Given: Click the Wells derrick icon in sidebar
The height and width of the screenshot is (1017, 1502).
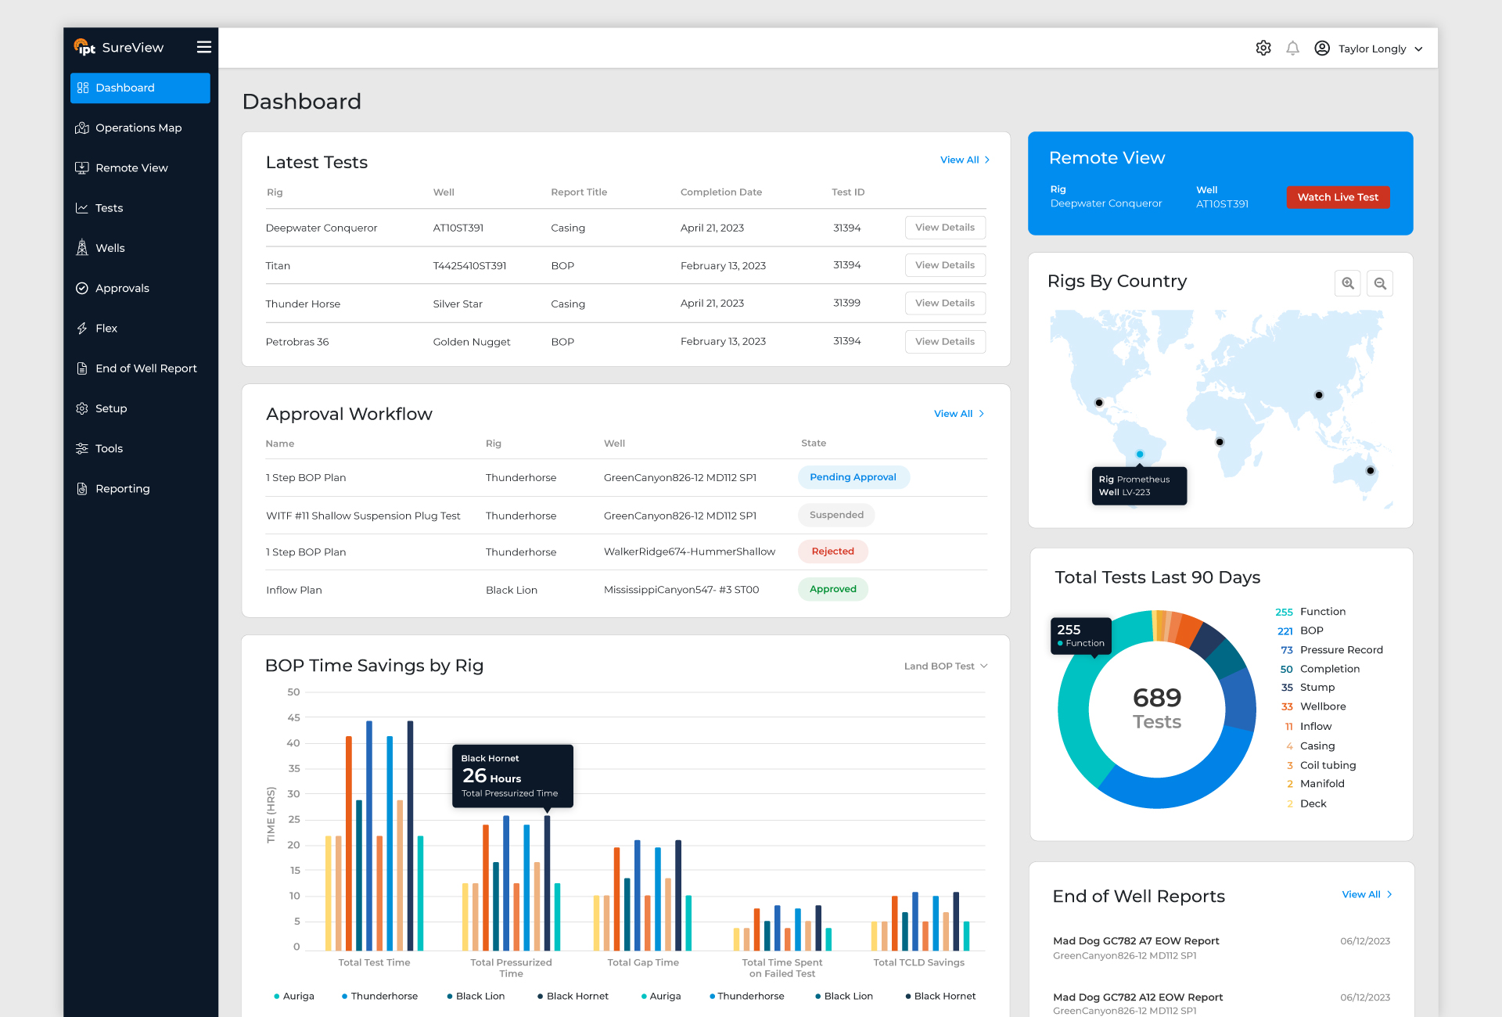Looking at the screenshot, I should click(x=81, y=248).
